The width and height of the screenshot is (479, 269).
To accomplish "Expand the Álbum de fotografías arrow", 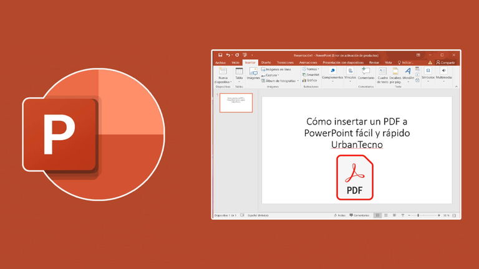I will (298, 81).
